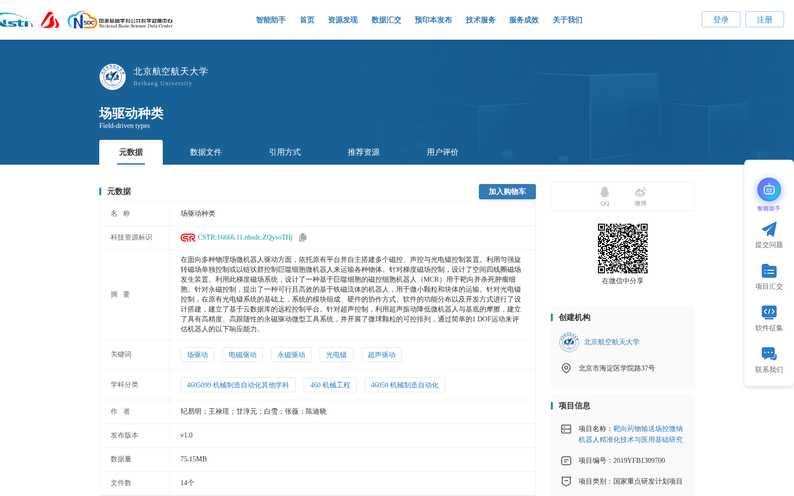
Task: Click the CSTR red logo icon
Action: point(188,238)
